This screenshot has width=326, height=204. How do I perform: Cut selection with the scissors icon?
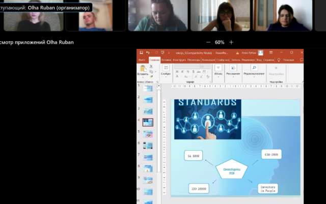151,67
